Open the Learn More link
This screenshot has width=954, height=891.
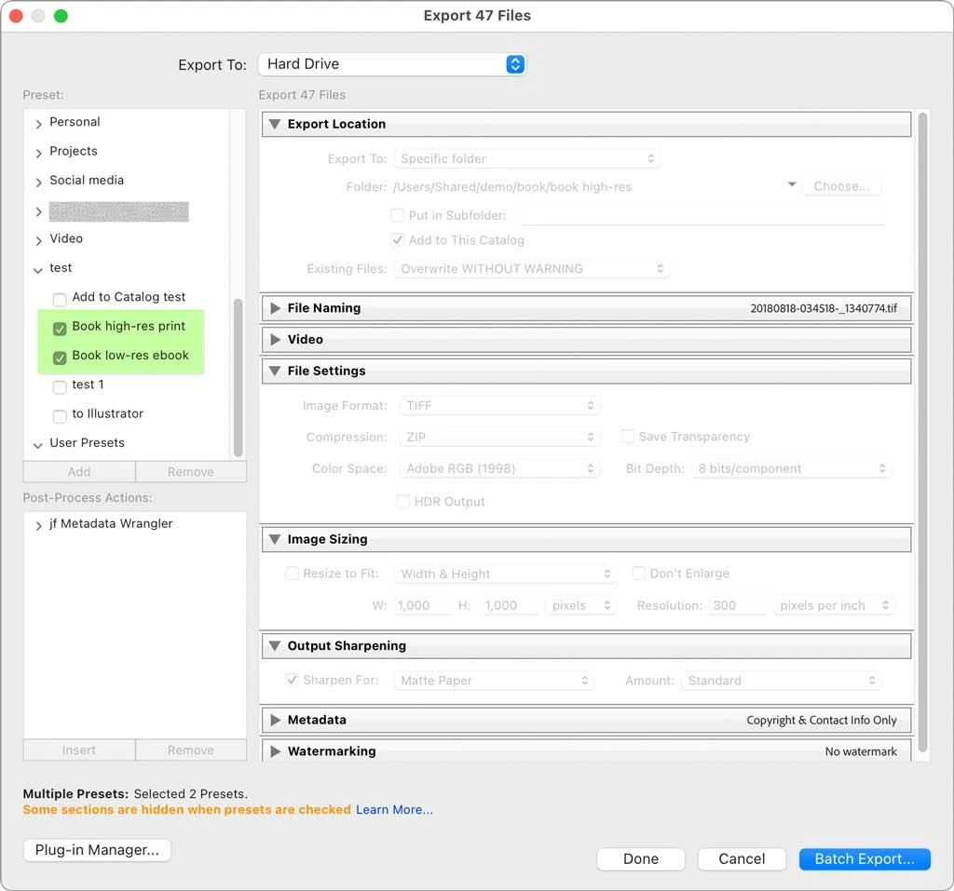394,809
